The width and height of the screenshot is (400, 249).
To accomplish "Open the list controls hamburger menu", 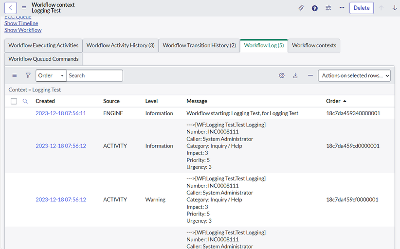I will (15, 75).
